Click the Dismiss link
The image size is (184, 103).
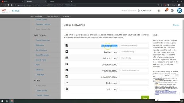(x=176, y=25)
